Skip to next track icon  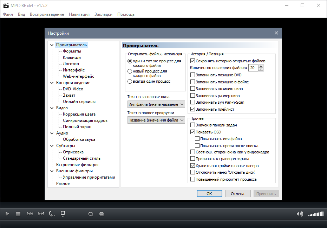[x=41, y=214]
